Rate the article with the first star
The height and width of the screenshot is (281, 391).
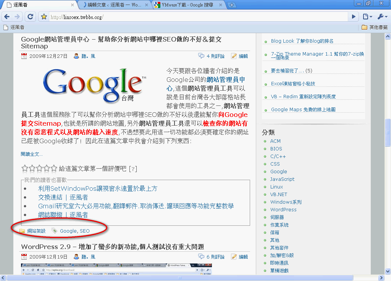[25, 168]
